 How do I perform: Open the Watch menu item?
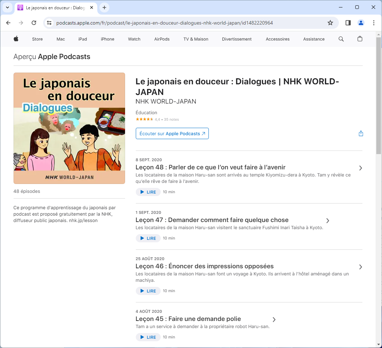pos(134,39)
